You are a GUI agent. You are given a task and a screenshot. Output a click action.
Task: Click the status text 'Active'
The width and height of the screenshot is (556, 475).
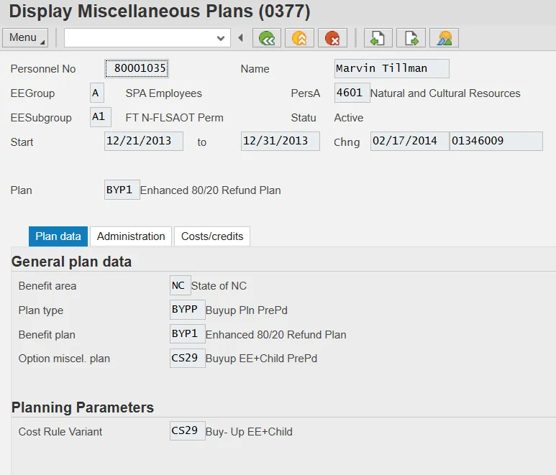[349, 118]
